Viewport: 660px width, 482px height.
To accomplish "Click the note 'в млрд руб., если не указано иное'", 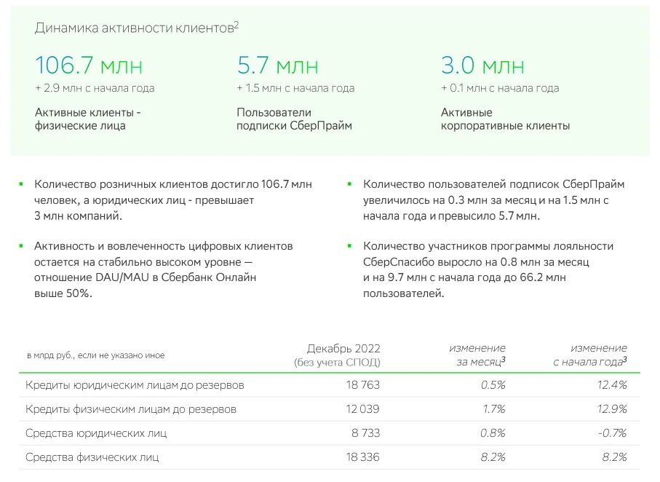I will tap(95, 355).
